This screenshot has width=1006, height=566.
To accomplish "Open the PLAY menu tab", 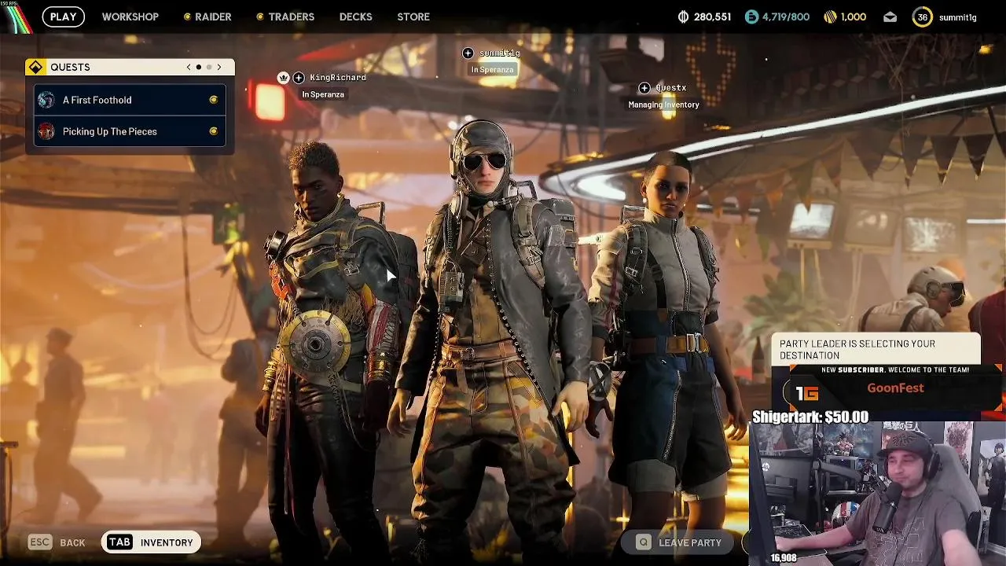I will [x=63, y=17].
